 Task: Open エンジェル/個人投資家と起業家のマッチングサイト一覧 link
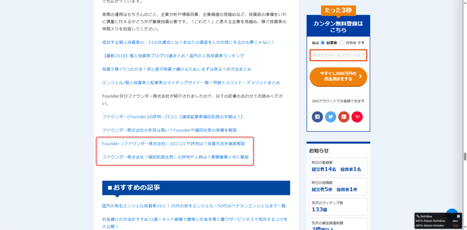(x=191, y=82)
